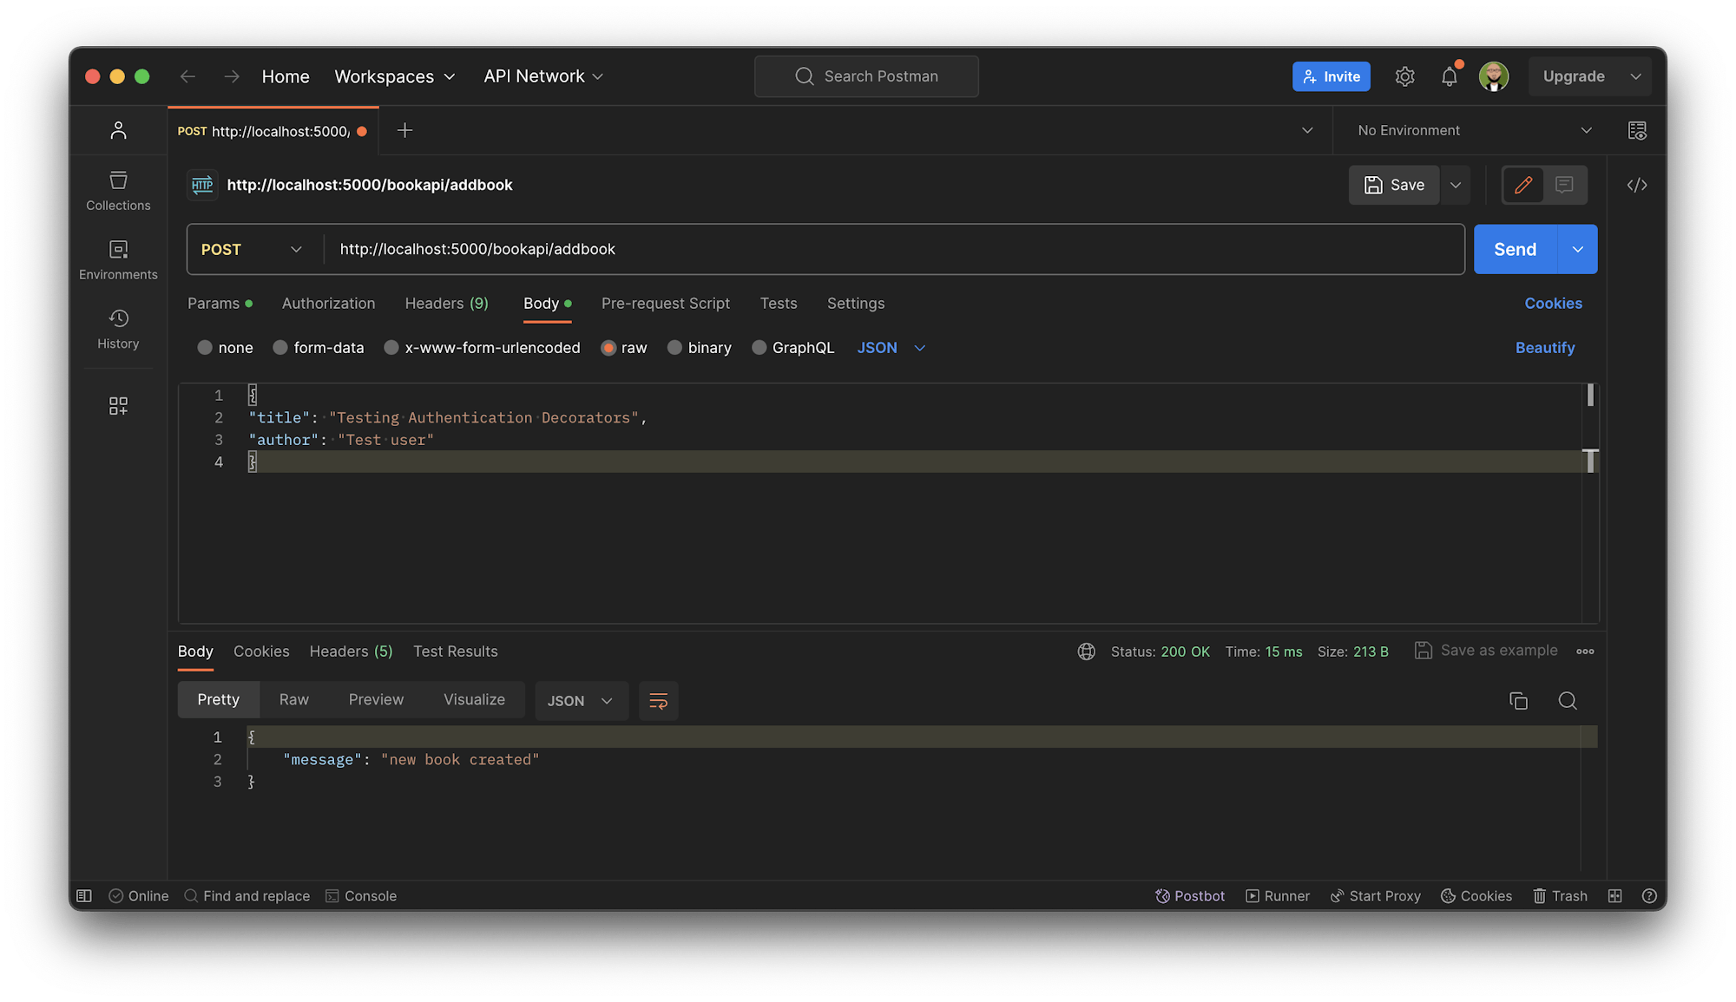Screen dimensions: 1736x1002
Task: Switch to the Authorization tab
Action: [328, 304]
